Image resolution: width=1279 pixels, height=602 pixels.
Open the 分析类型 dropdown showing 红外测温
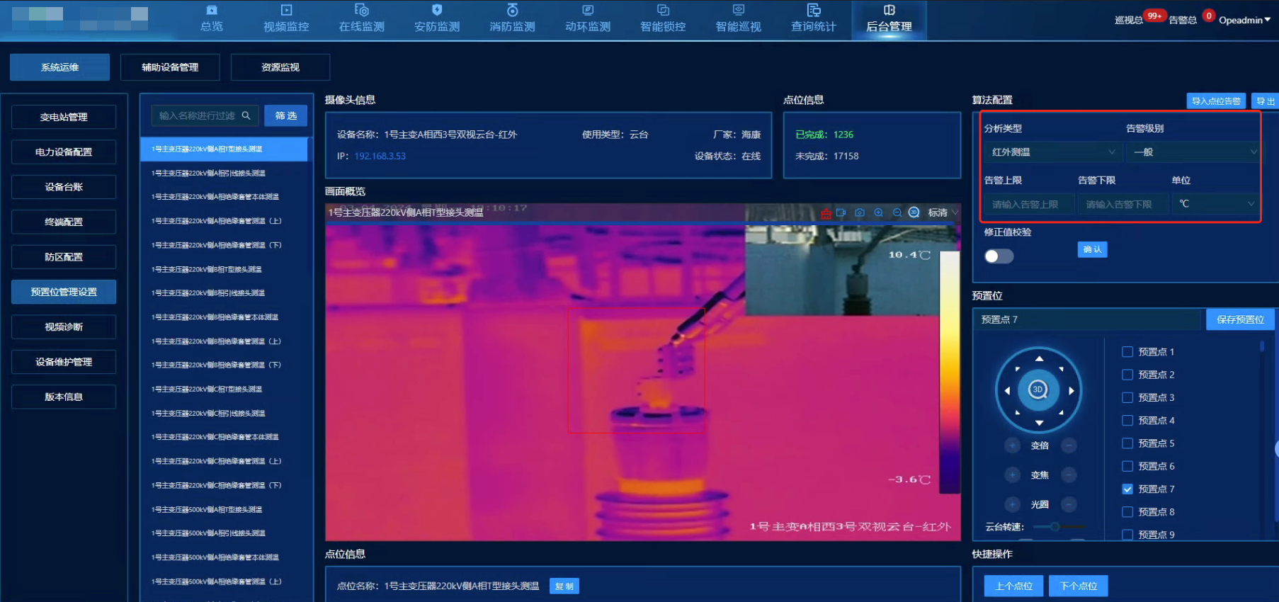pyautogui.click(x=1051, y=152)
